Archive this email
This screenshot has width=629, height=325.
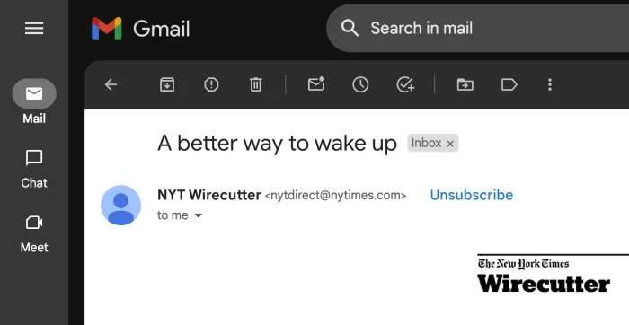tap(167, 84)
